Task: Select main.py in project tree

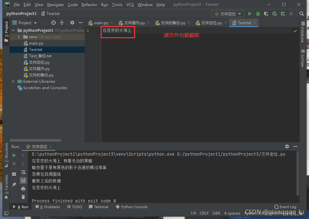Action: pyautogui.click(x=36, y=43)
